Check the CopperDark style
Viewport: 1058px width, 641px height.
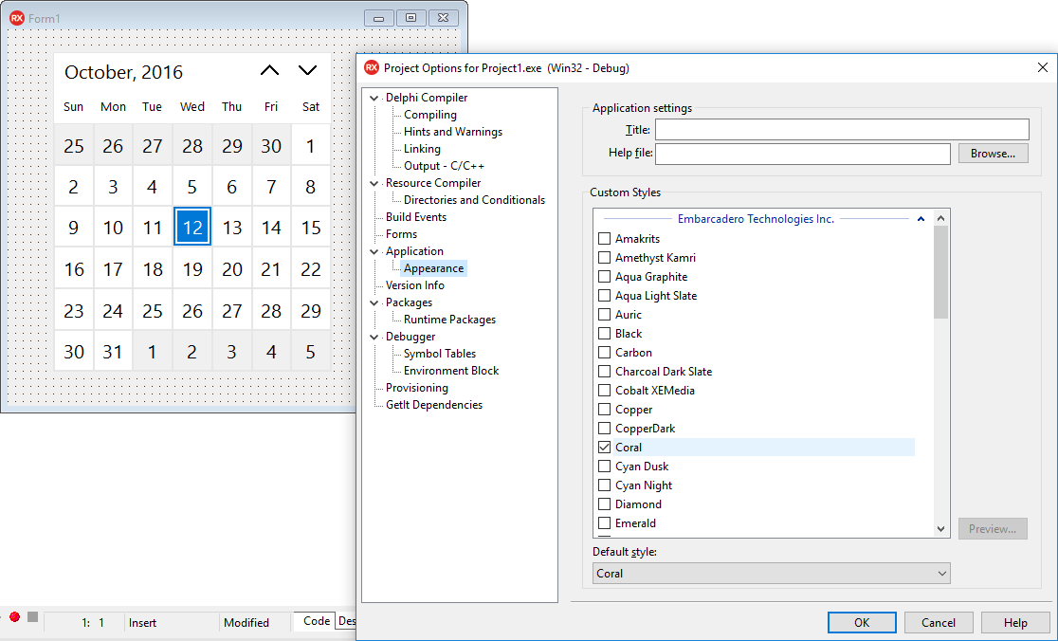[x=605, y=429]
